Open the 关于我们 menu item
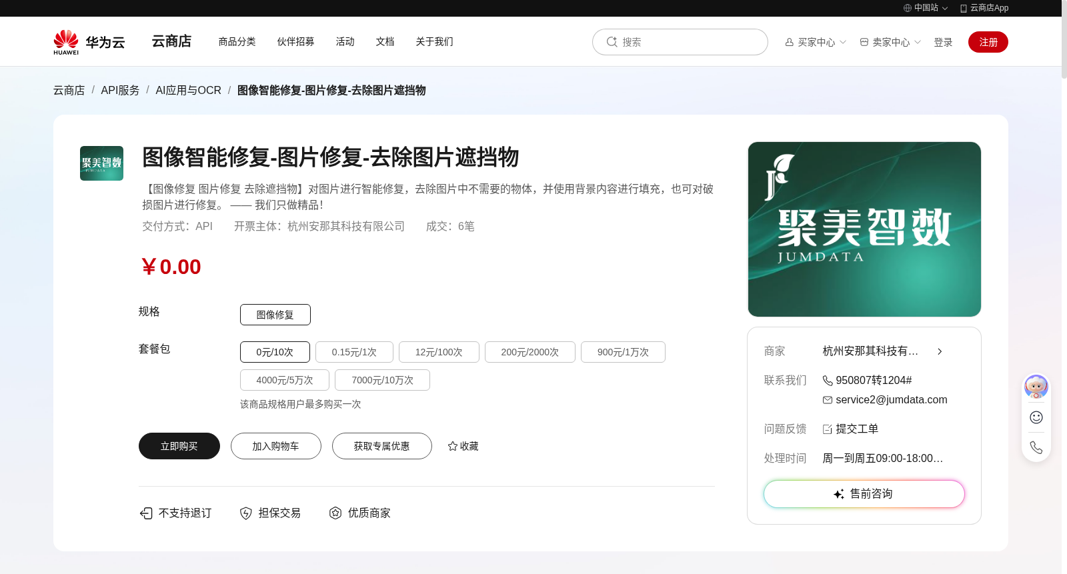The image size is (1067, 574). click(x=435, y=41)
